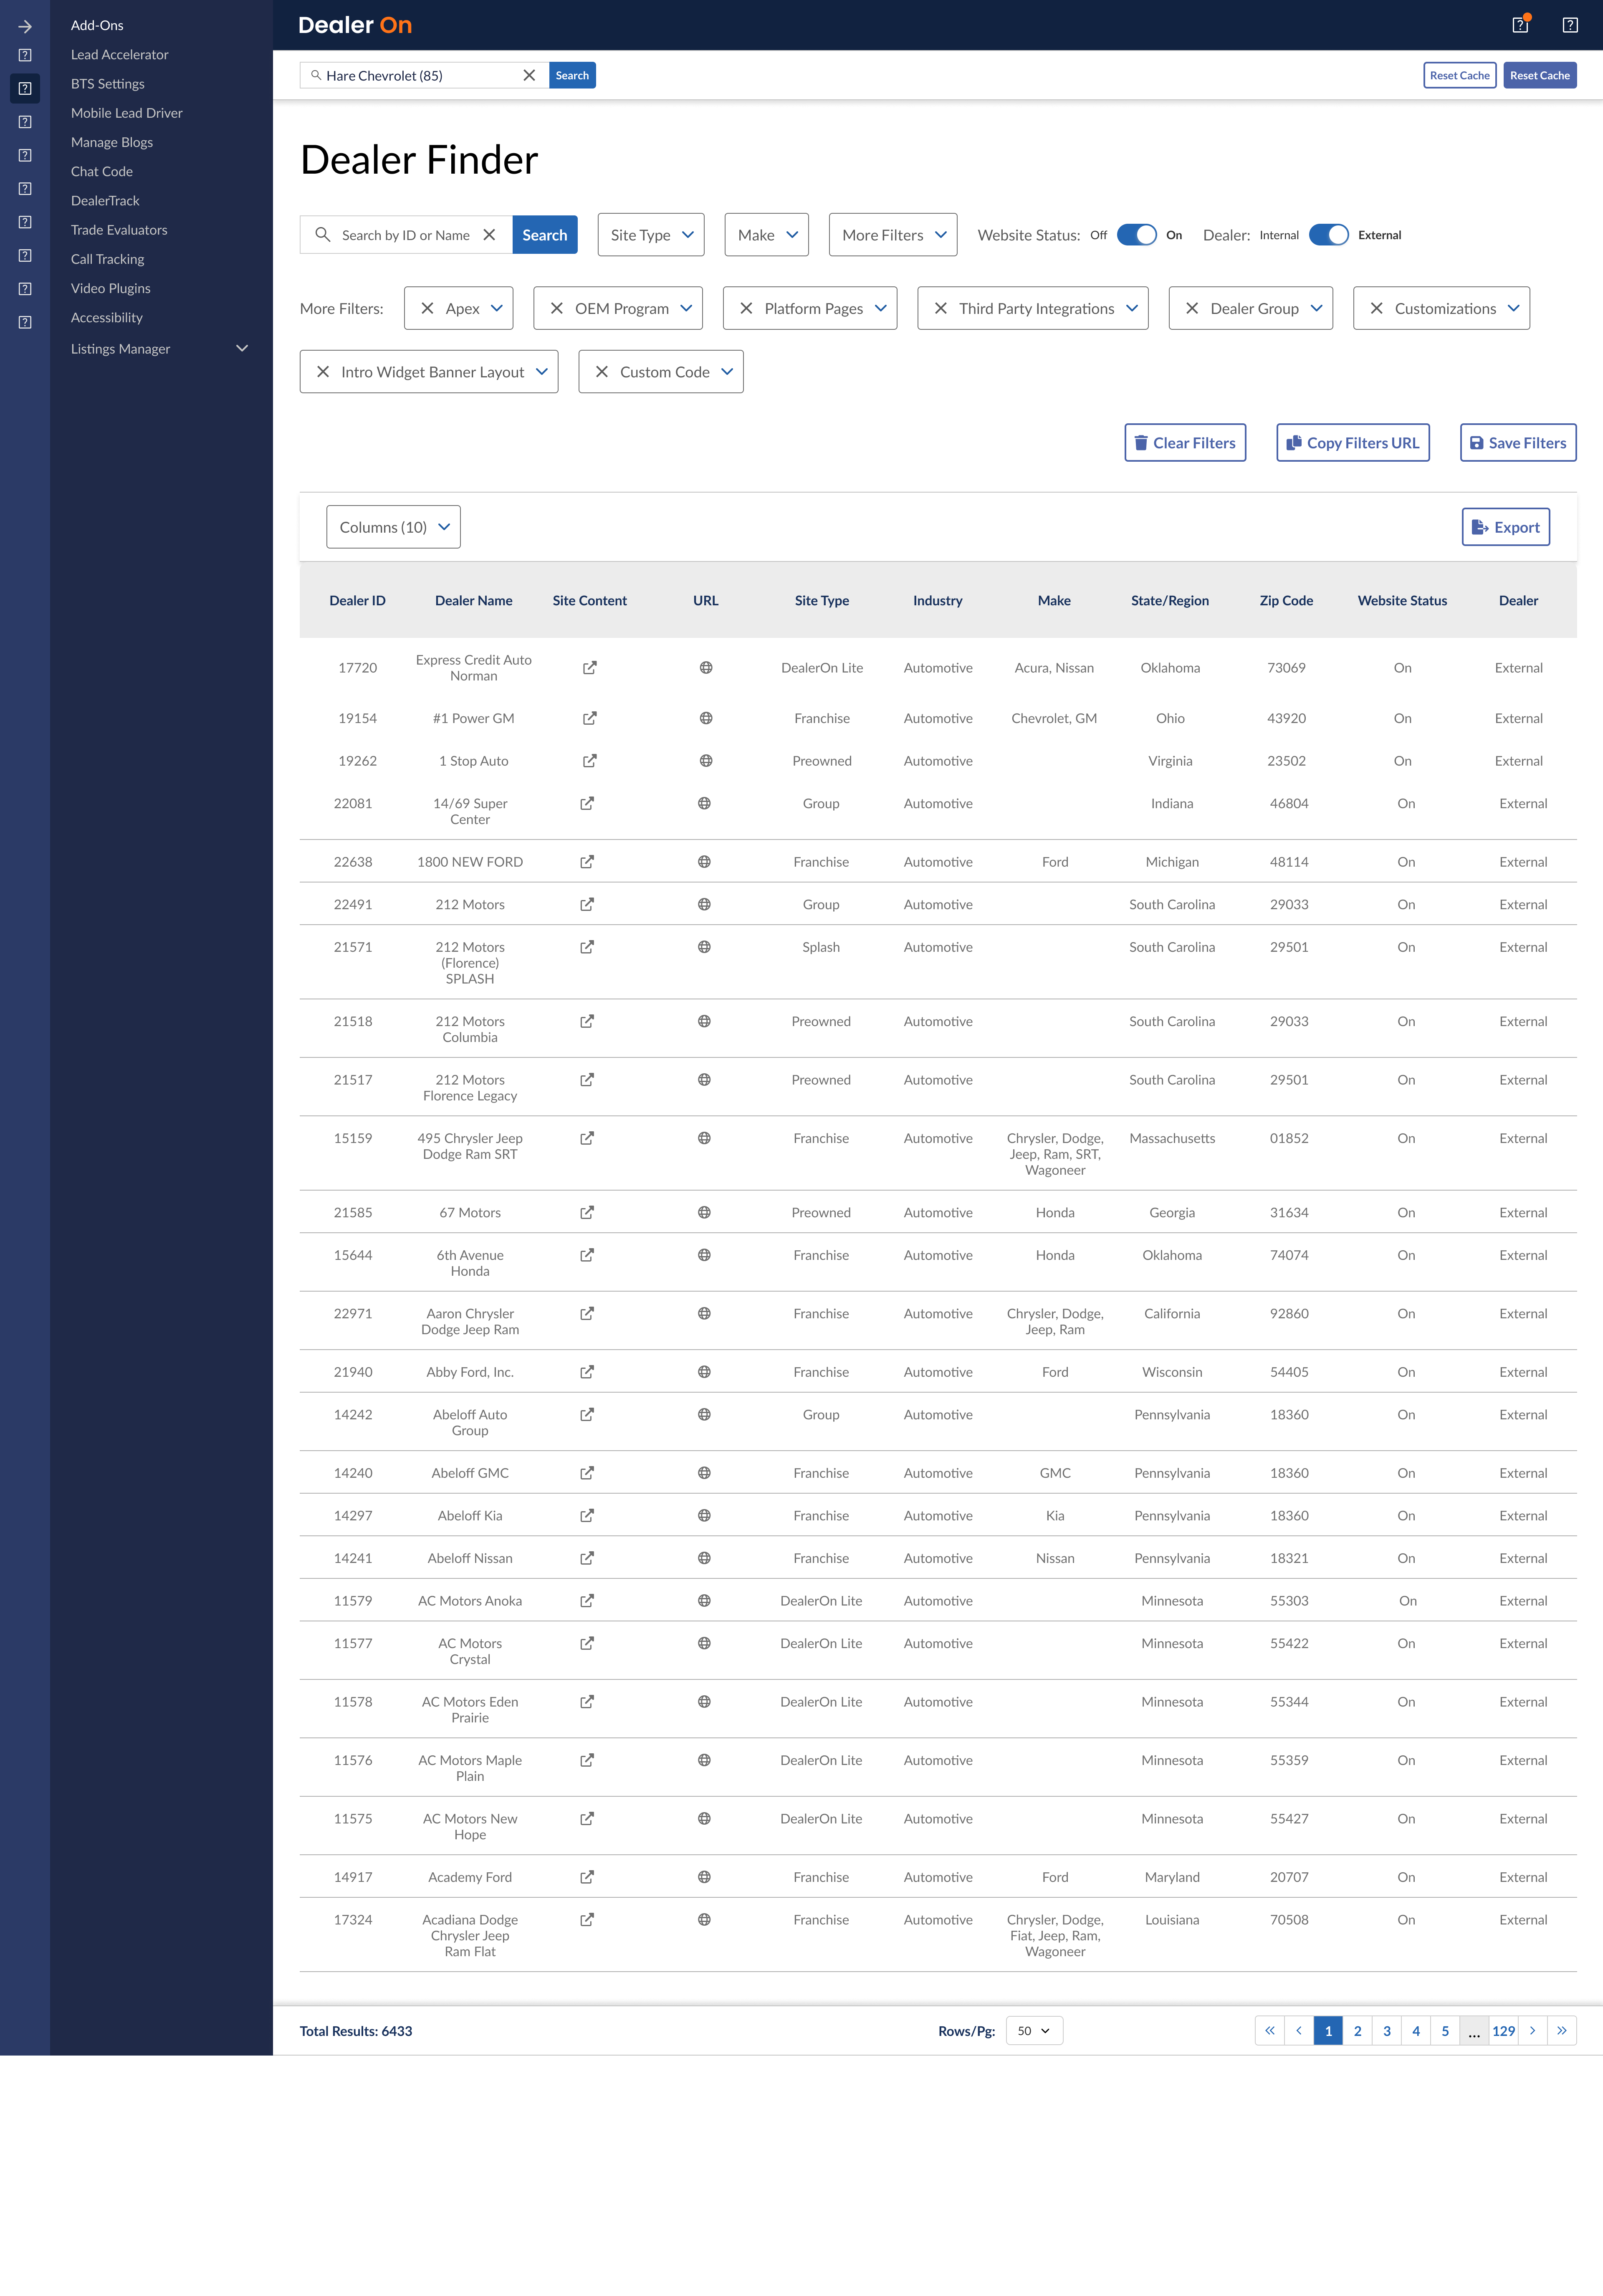Sort by the Dealer Name column header
Image resolution: width=1603 pixels, height=2296 pixels.
[x=473, y=601]
